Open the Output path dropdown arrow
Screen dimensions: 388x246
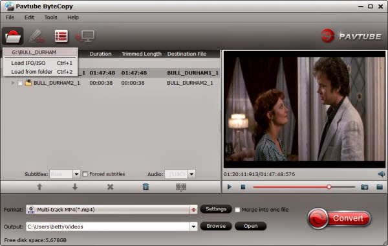193,227
